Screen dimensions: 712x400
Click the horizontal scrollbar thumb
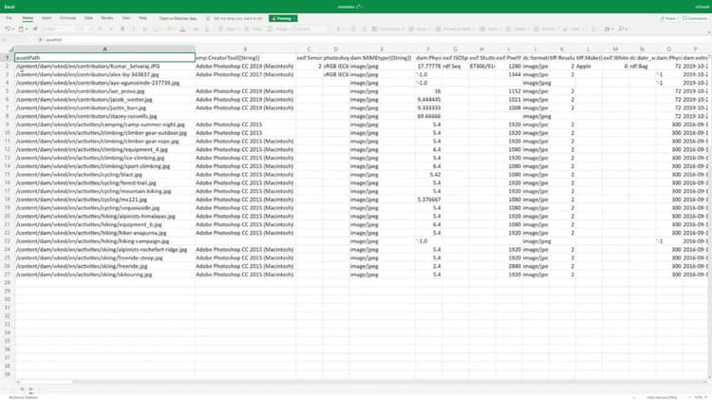[45, 382]
